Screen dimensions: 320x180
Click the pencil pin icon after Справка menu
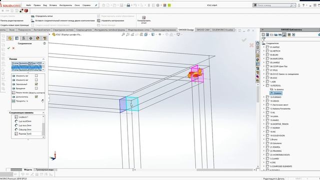click(x=96, y=5)
